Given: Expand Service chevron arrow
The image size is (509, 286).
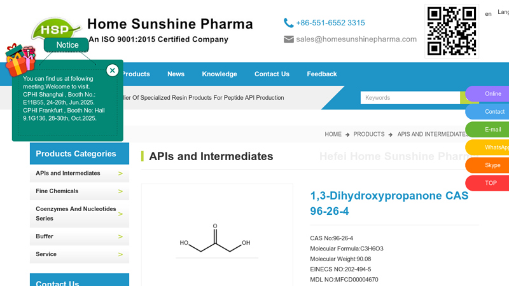Looking at the screenshot, I should [x=120, y=255].
